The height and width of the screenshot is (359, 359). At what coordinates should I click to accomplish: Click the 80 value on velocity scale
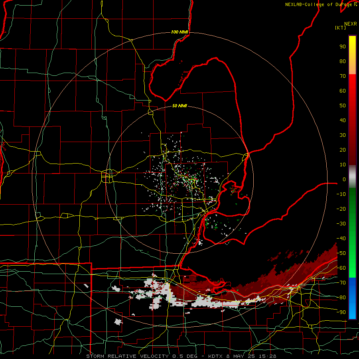tap(343, 61)
